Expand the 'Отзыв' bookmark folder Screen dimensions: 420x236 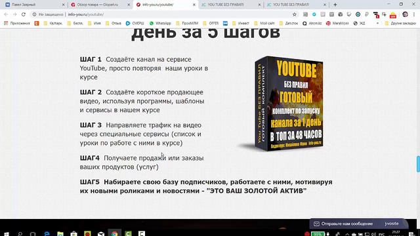tap(114, 24)
